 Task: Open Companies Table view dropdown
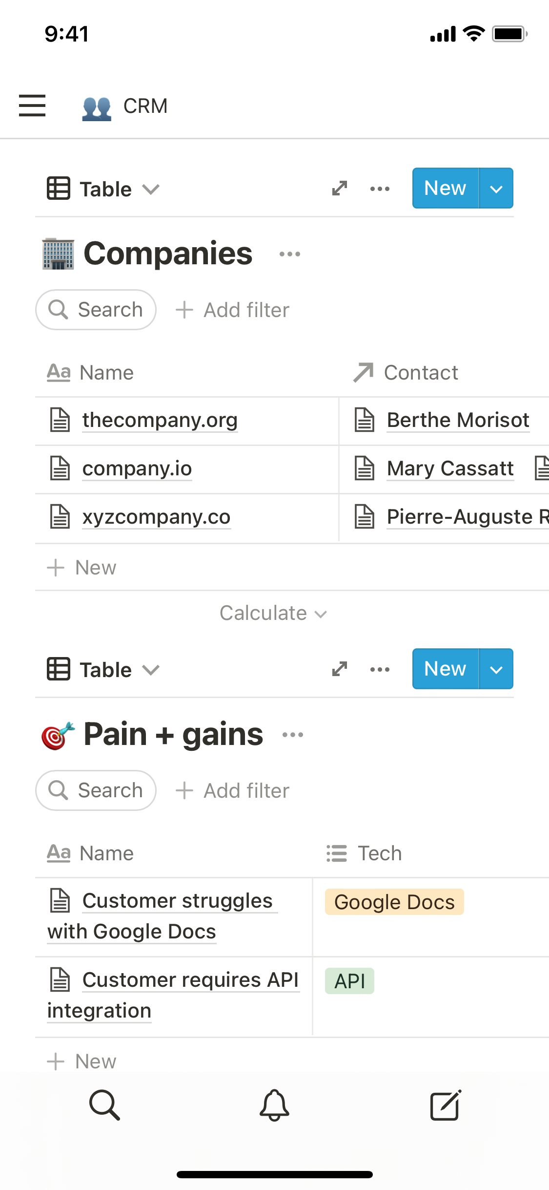(x=103, y=189)
